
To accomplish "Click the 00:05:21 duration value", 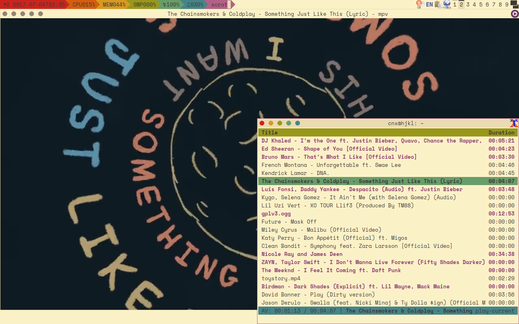I will [502, 141].
